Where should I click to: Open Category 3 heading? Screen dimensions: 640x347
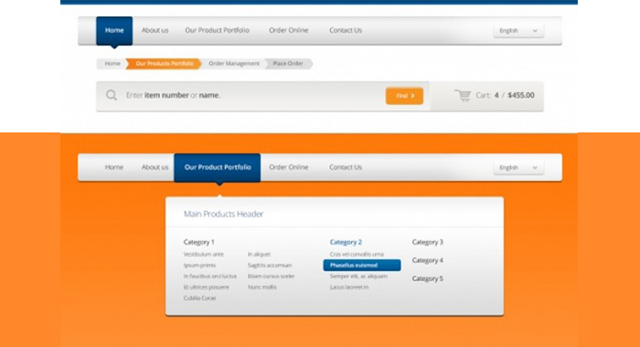point(427,242)
